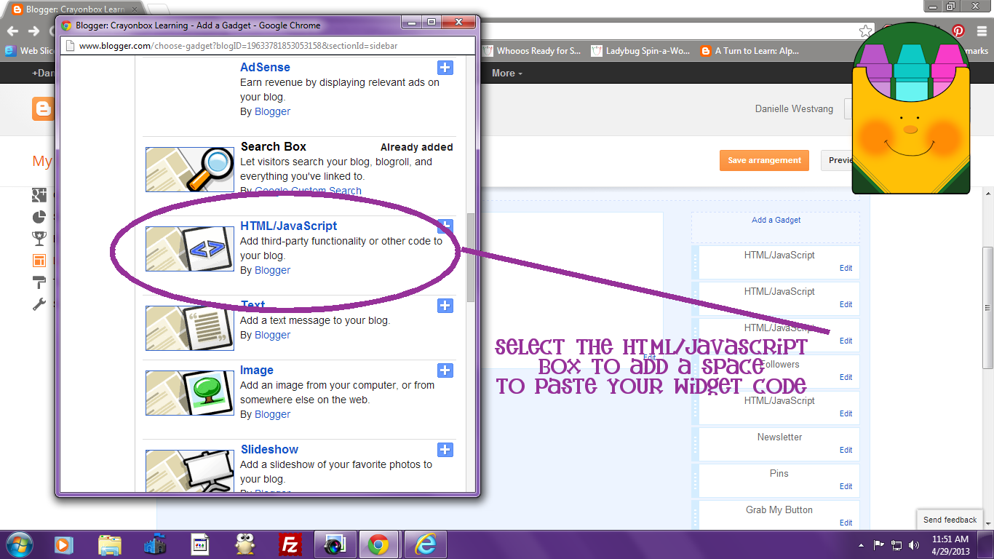Edit the second HTML/JavaScript sidebar gadget

[846, 304]
